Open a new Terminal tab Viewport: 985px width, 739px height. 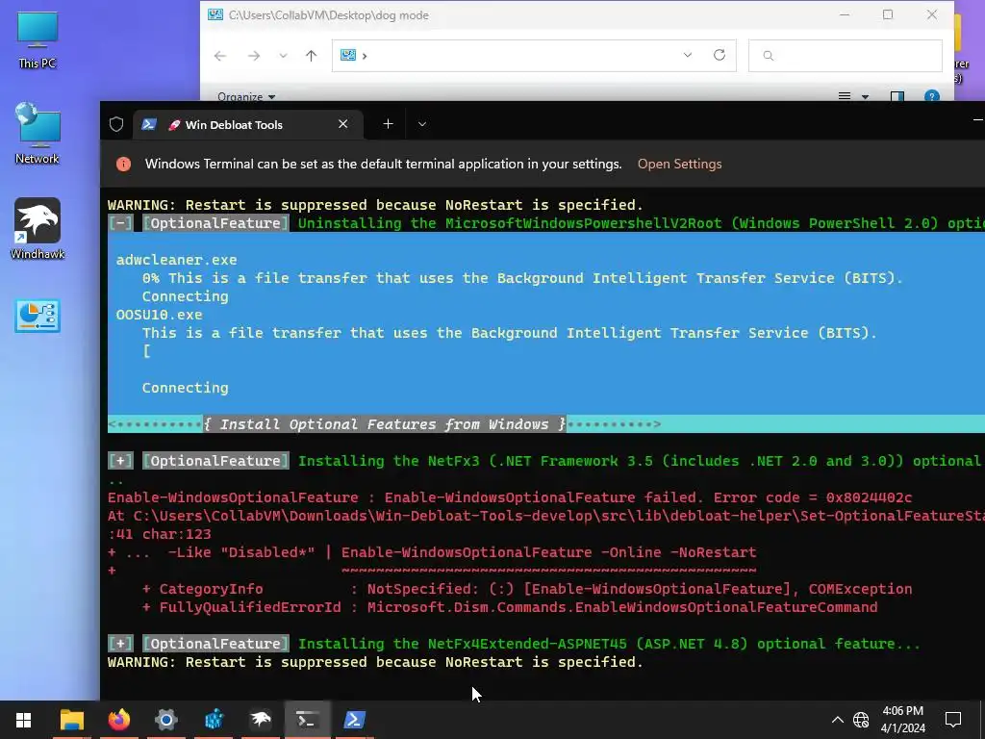pos(389,124)
